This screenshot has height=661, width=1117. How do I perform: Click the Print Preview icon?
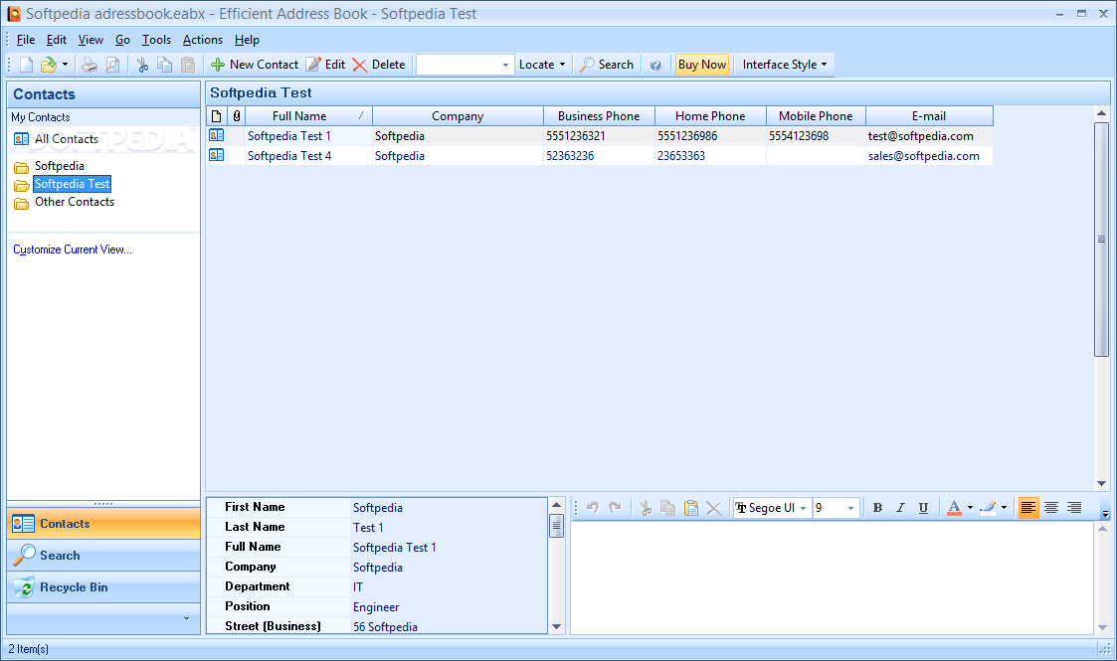(112, 65)
